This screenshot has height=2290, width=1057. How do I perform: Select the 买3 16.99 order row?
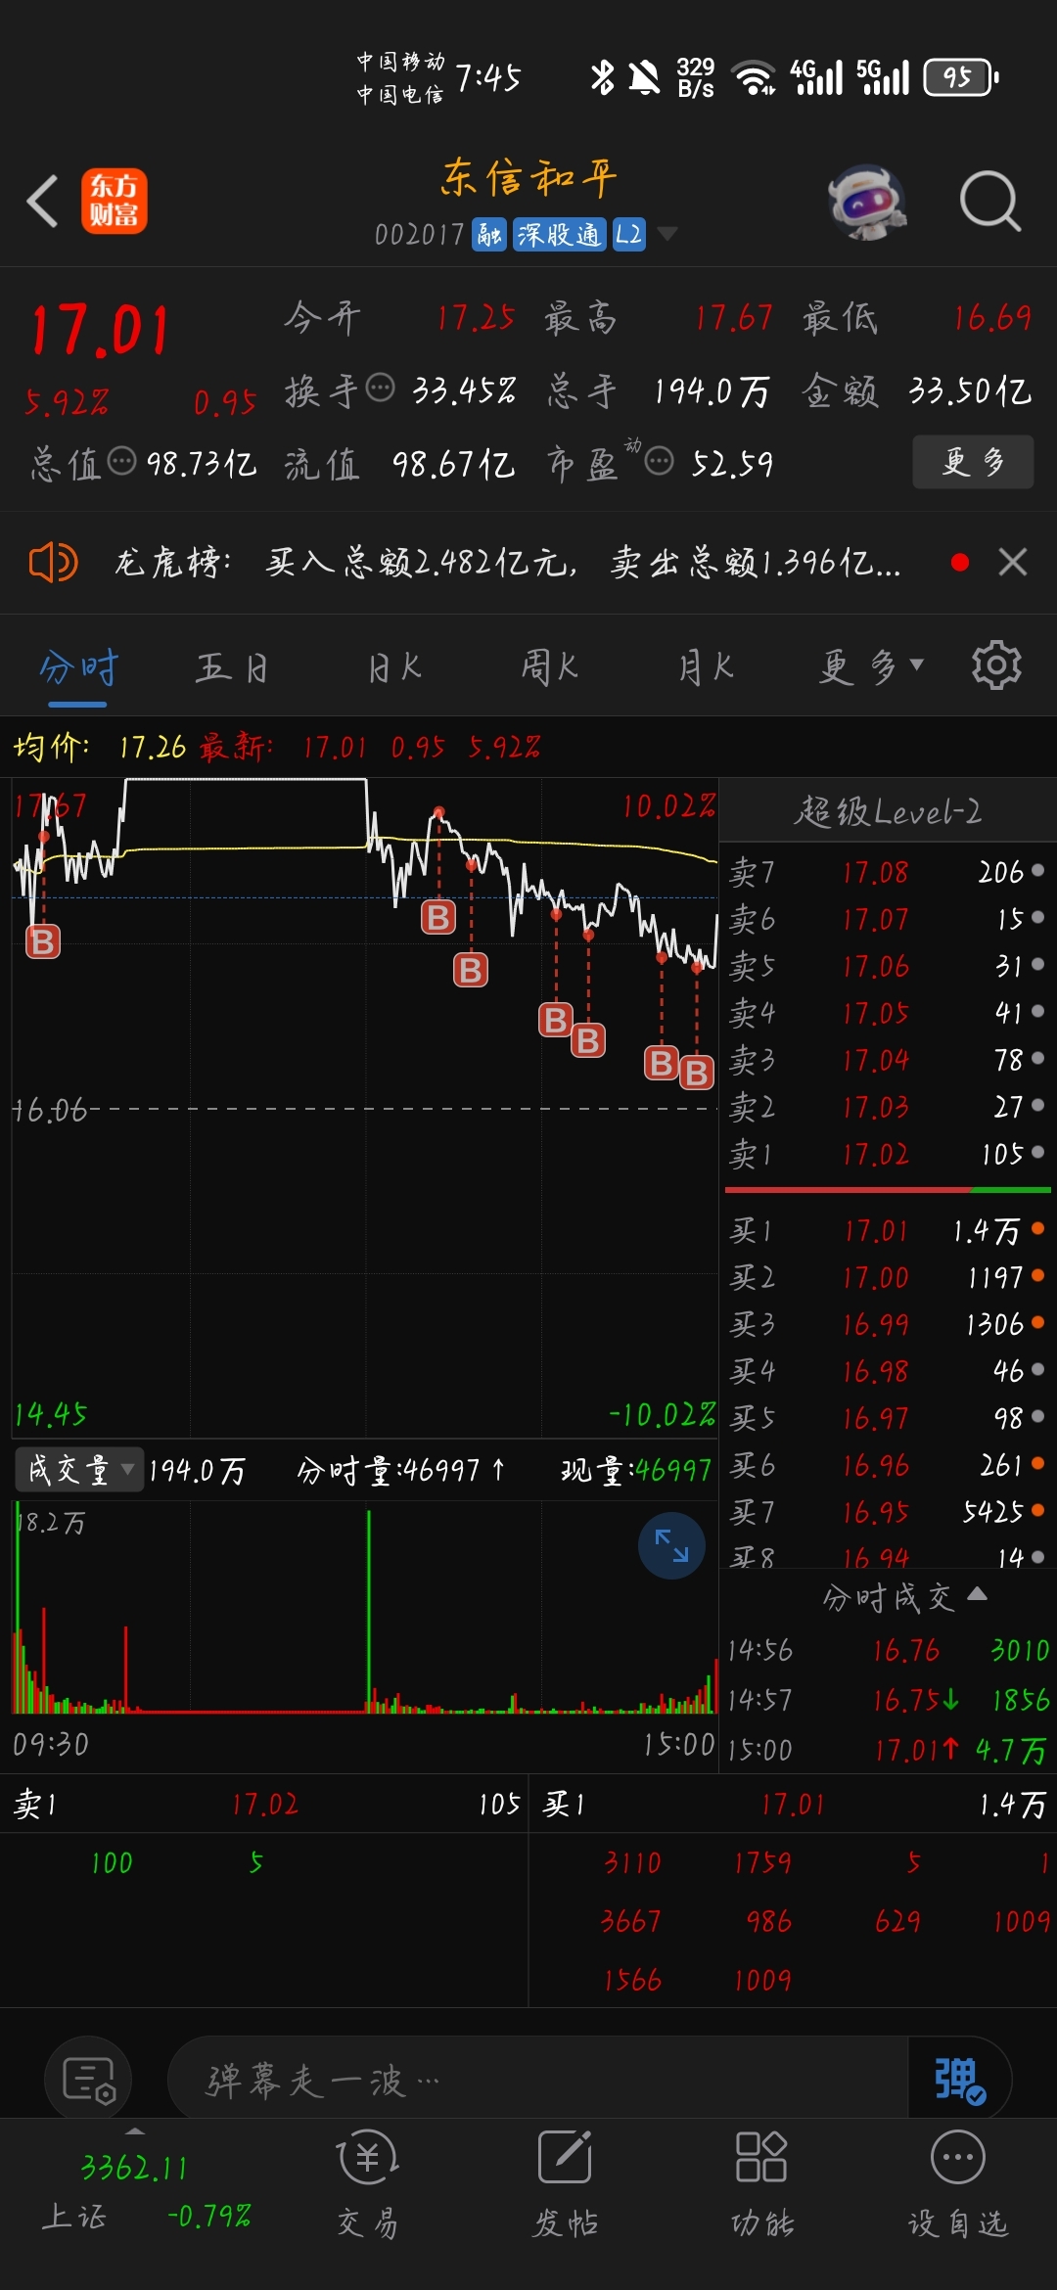pyautogui.click(x=887, y=1324)
